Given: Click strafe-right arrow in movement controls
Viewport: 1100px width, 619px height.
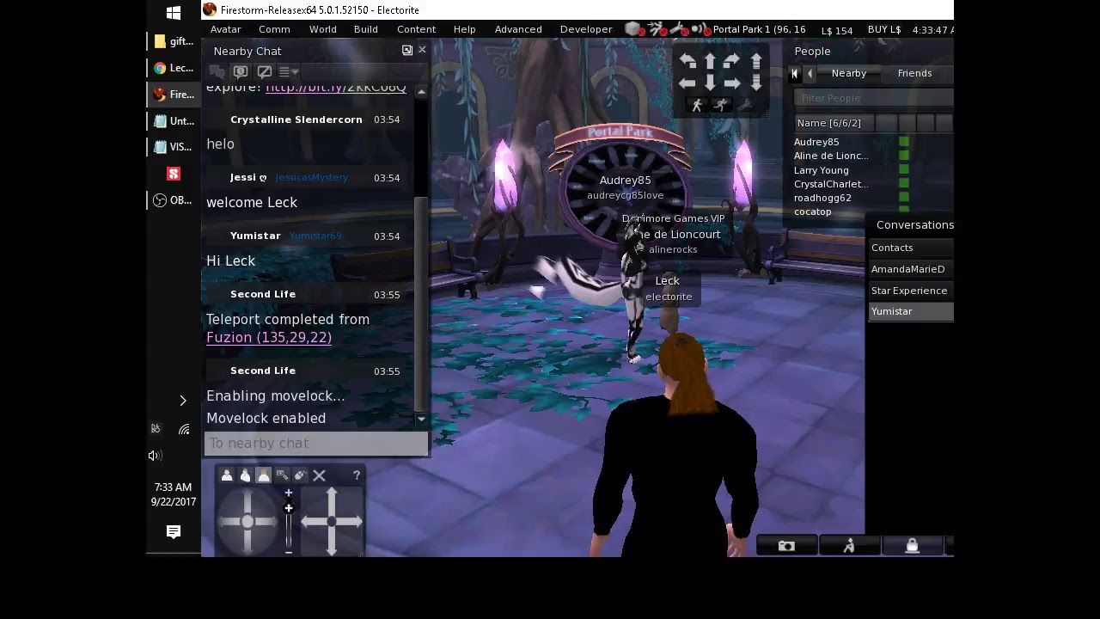Looking at the screenshot, I should pos(731,83).
